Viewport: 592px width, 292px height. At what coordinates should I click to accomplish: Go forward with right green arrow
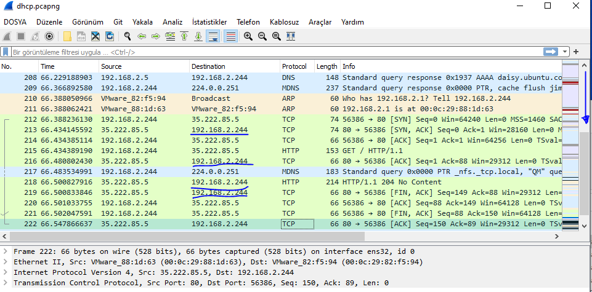coord(156,36)
